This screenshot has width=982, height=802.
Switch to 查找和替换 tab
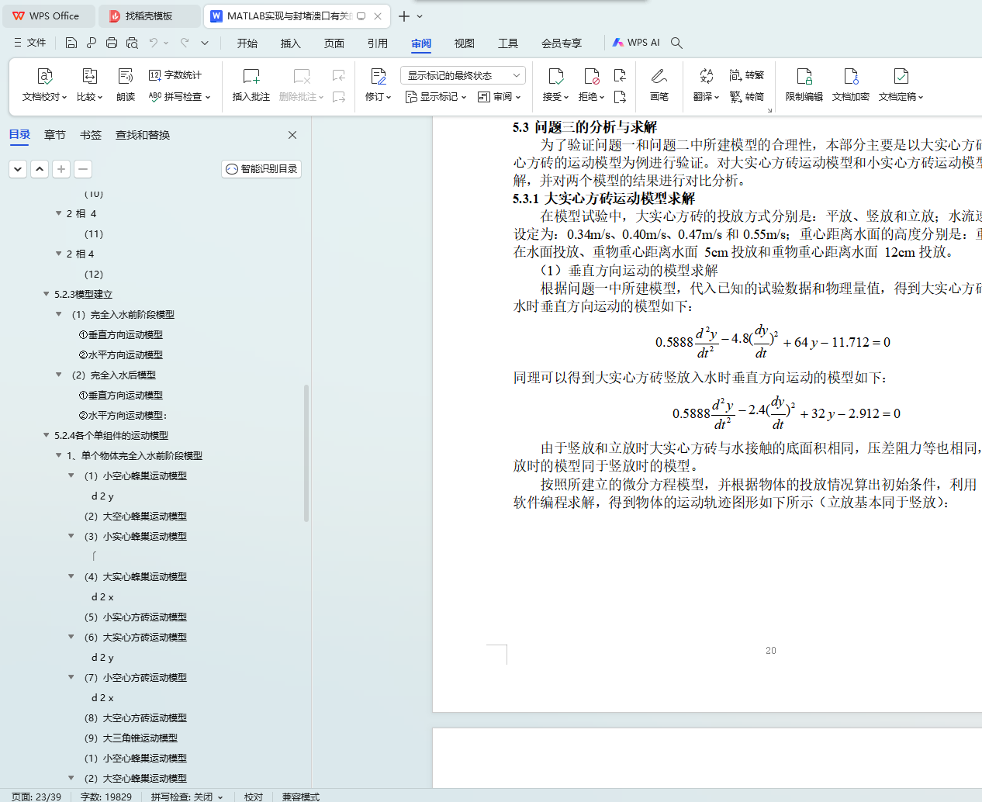(x=143, y=135)
